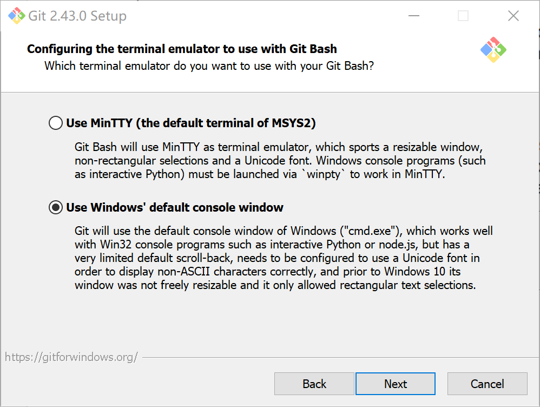Close the Git Setup window
Image resolution: width=540 pixels, height=407 pixels.
coord(513,16)
